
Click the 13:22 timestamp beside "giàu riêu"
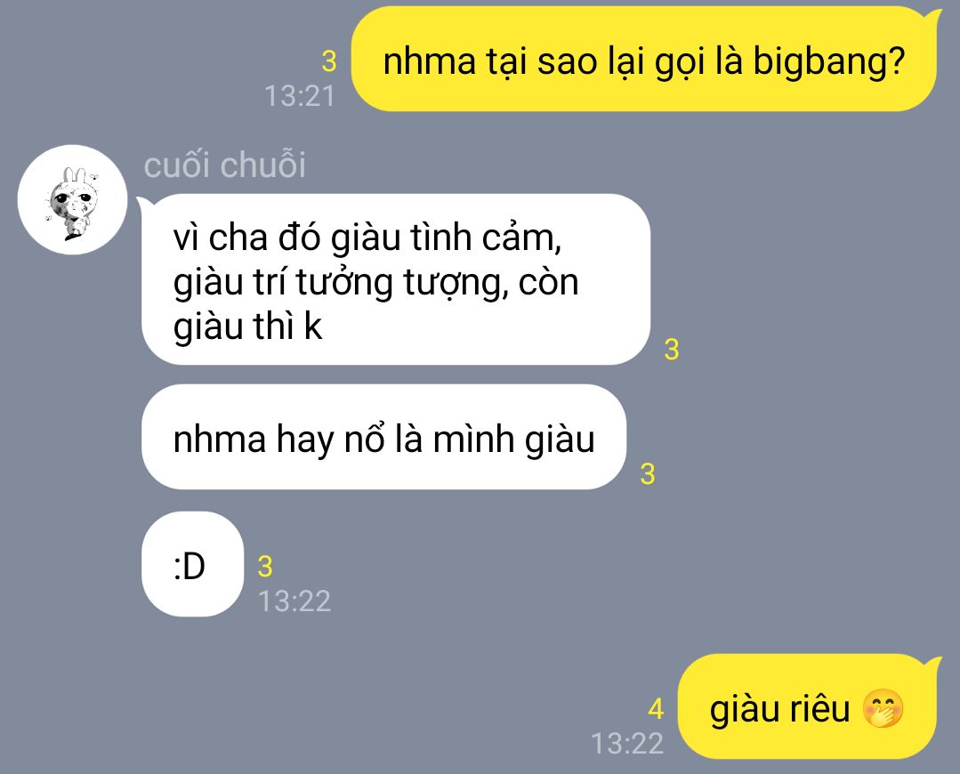tap(627, 744)
